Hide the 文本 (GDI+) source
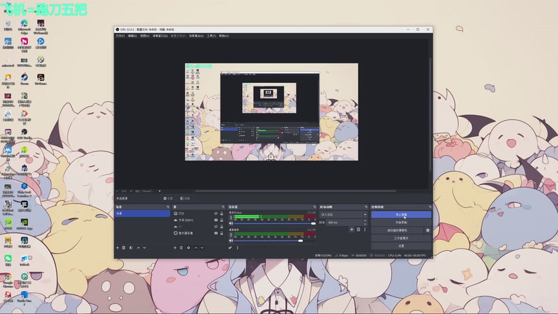The width and height of the screenshot is (558, 314). click(216, 220)
